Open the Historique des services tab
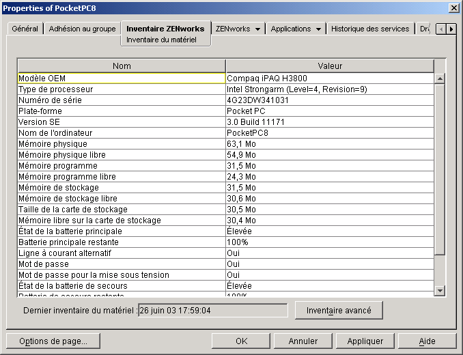This screenshot has width=463, height=355. point(370,29)
